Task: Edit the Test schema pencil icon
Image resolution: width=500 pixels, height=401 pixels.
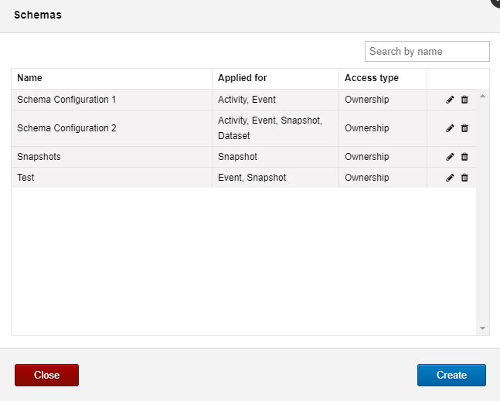Action: click(x=450, y=178)
